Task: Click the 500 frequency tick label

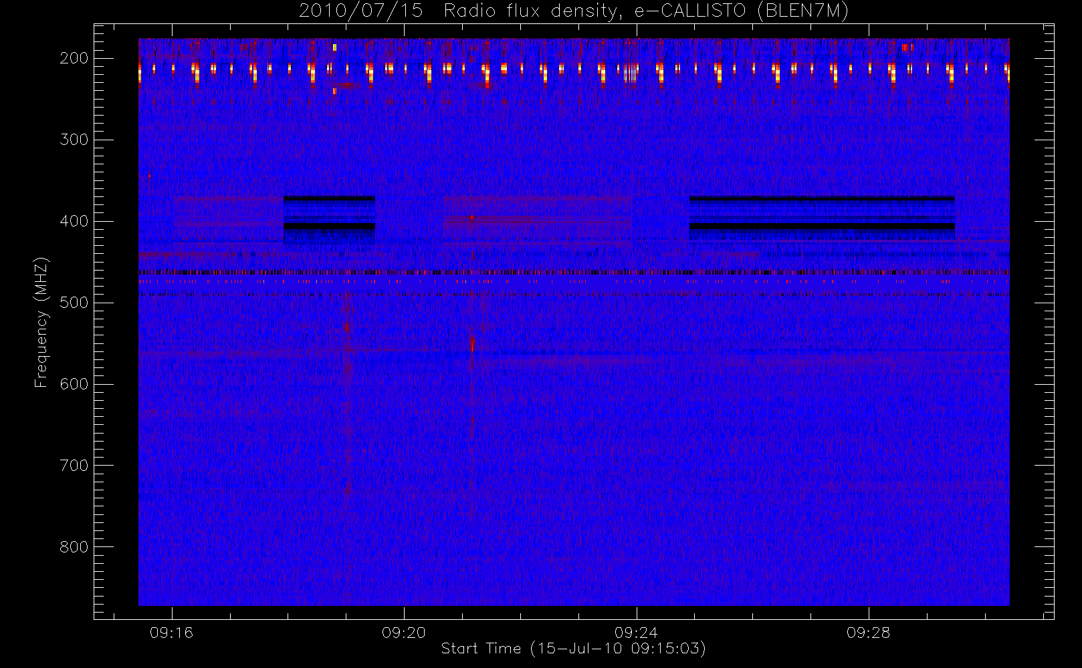Action: point(74,303)
